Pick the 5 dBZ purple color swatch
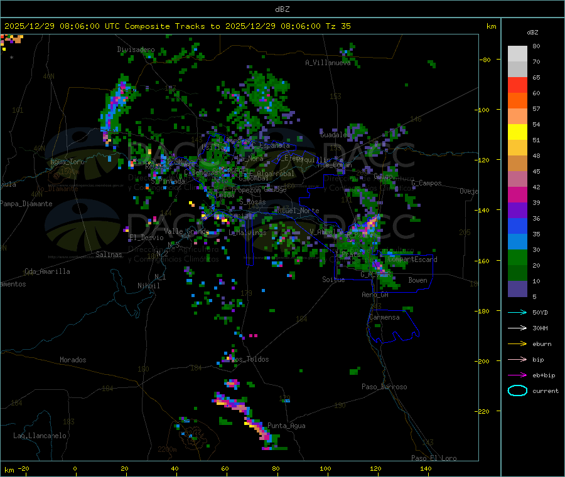 coord(517,289)
